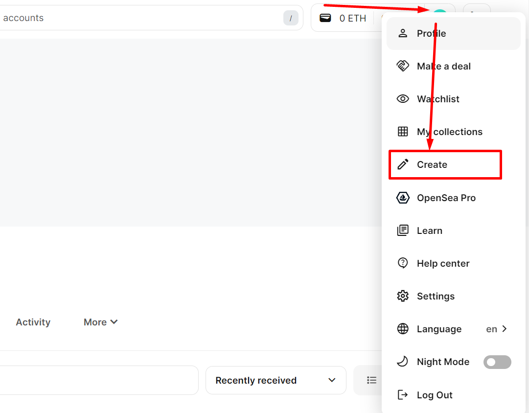This screenshot has height=413, width=529.
Task: Expand the Language submenu chevron
Action: (505, 329)
